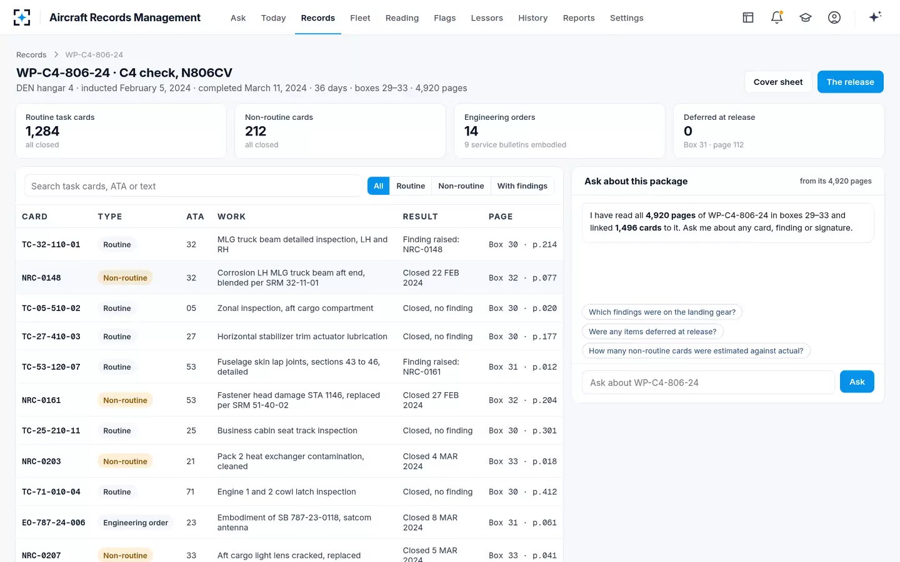Open the layout panel icon

(x=748, y=17)
